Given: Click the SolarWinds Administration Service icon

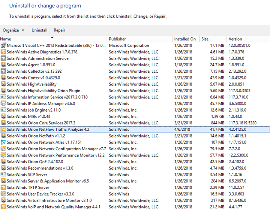Looking at the screenshot, I should pos(3,58).
